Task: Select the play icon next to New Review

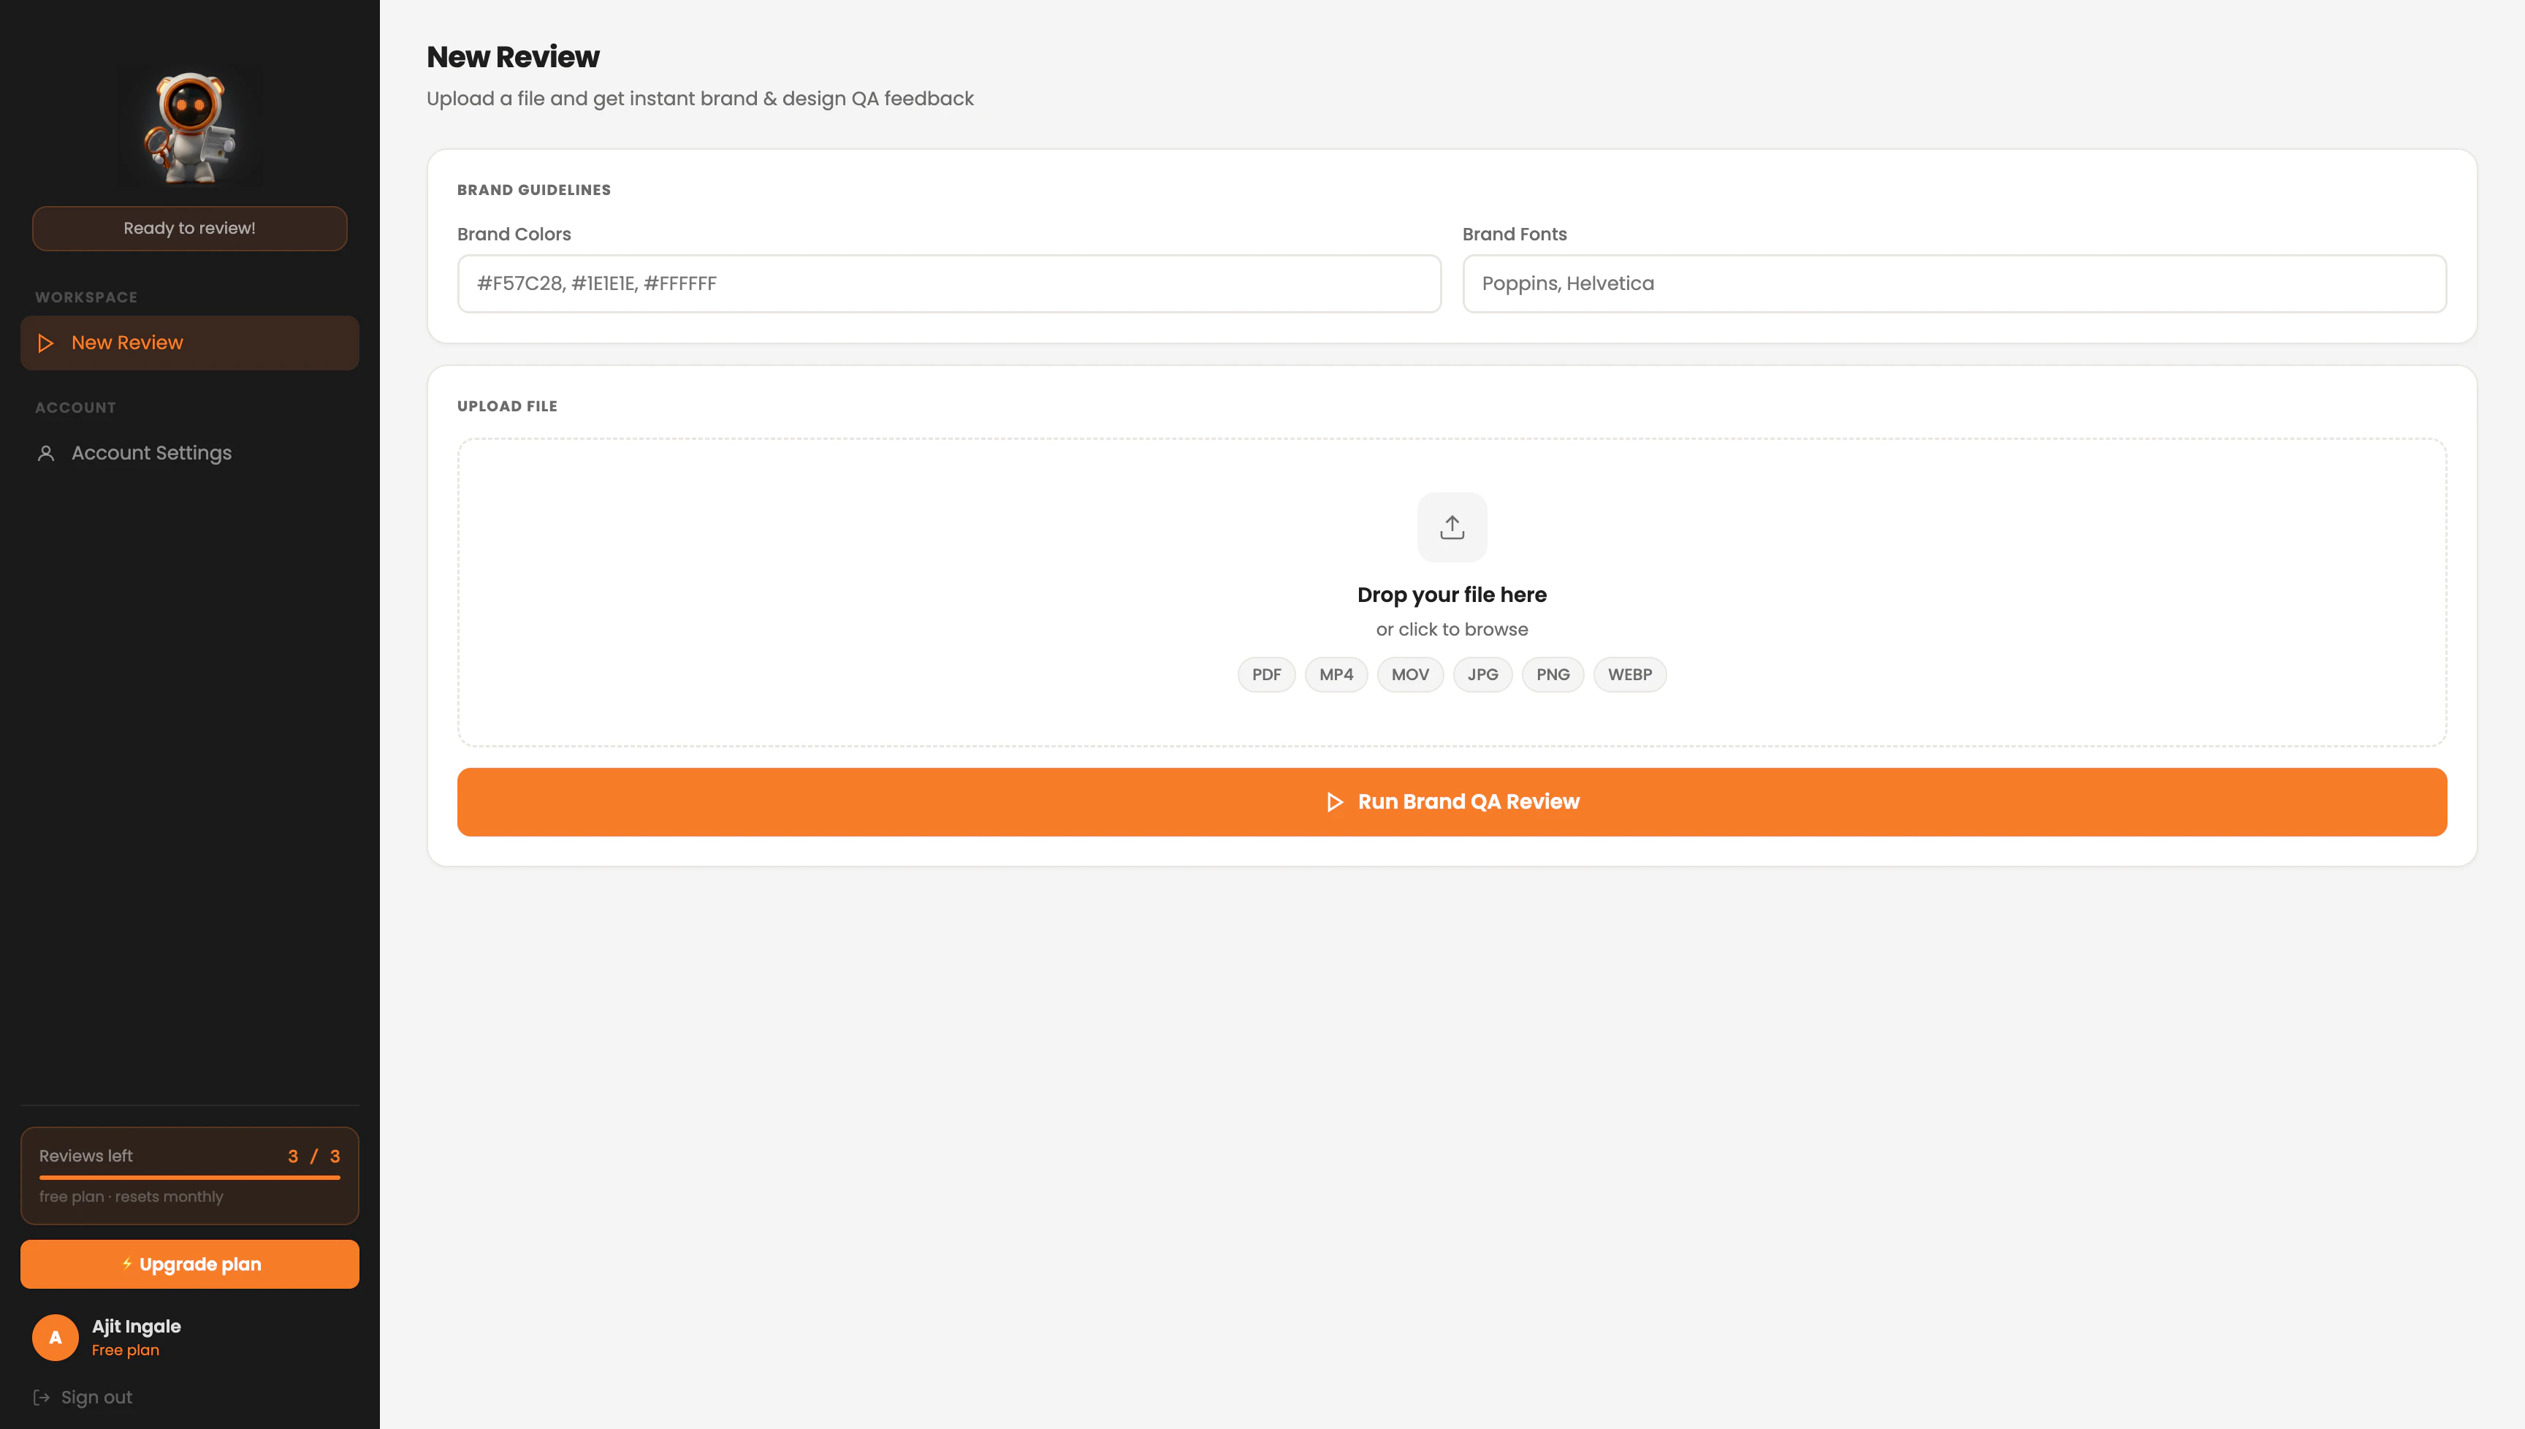Action: pyautogui.click(x=45, y=343)
